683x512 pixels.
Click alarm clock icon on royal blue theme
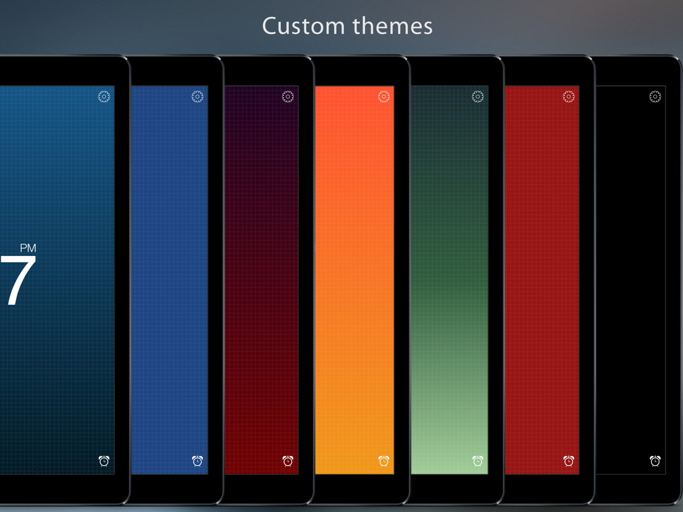[x=197, y=461]
